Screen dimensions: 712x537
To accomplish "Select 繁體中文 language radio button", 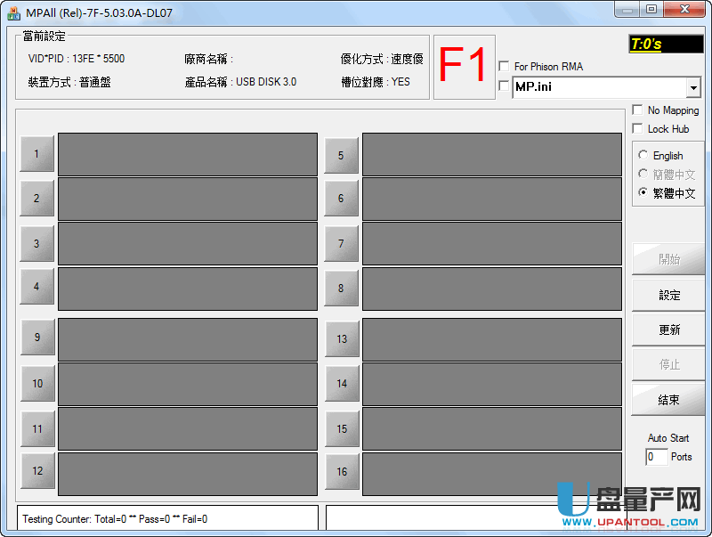I will tap(643, 193).
